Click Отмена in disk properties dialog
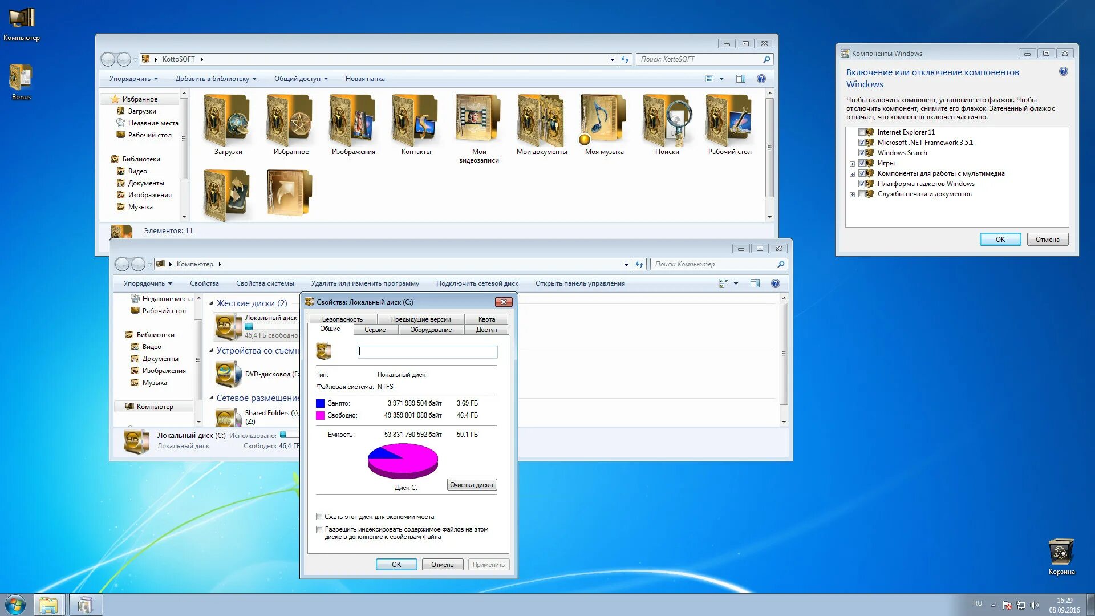The width and height of the screenshot is (1095, 616). click(443, 565)
